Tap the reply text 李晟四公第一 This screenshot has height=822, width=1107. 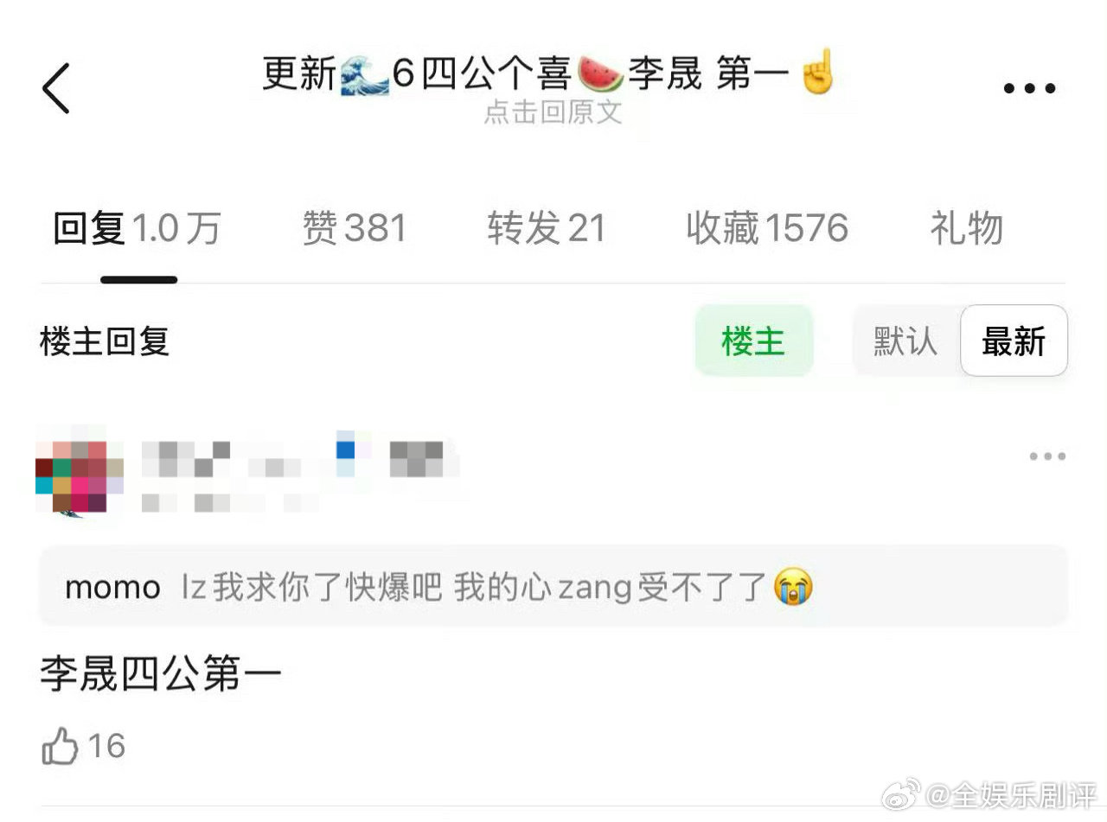[x=161, y=673]
